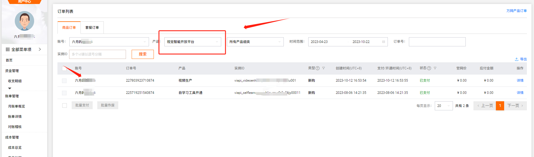534x157 pixels.
Task: Collapse the 资金管理 triangle arrow
Action: (x=10, y=88)
